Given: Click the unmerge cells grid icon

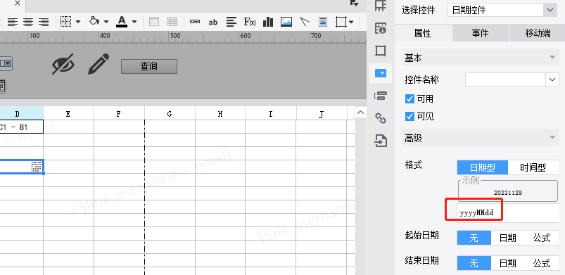Looking at the screenshot, I should point(172,22).
